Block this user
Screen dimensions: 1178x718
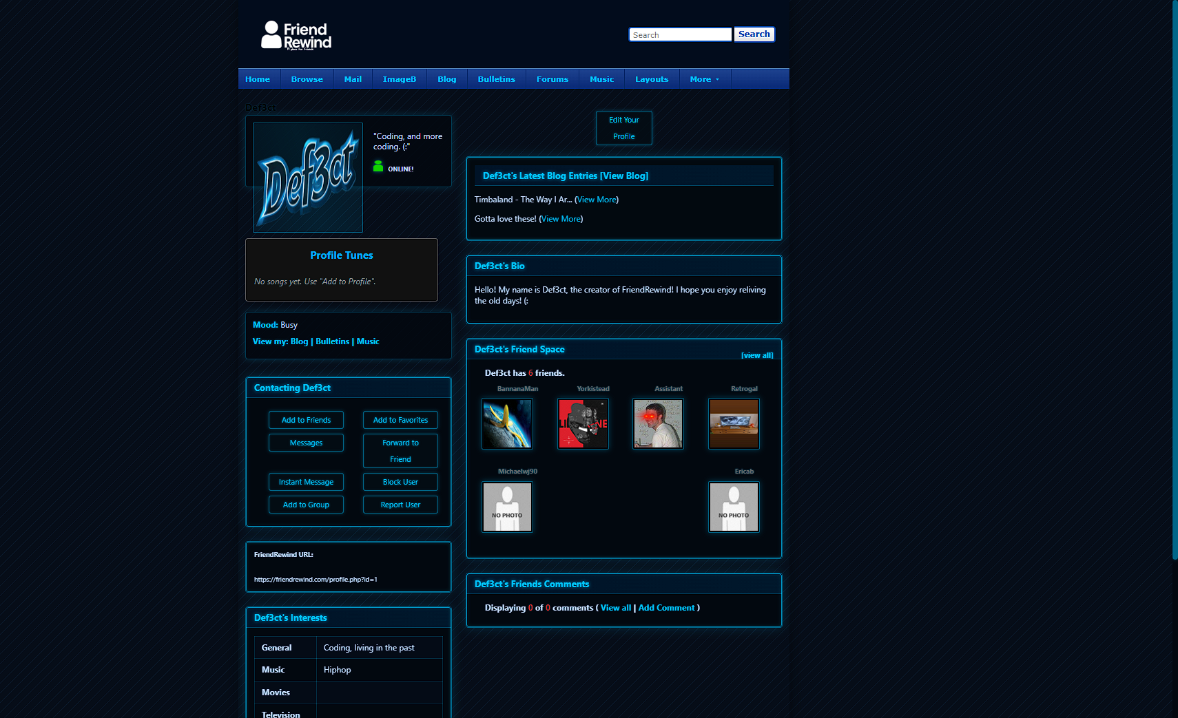(x=400, y=482)
